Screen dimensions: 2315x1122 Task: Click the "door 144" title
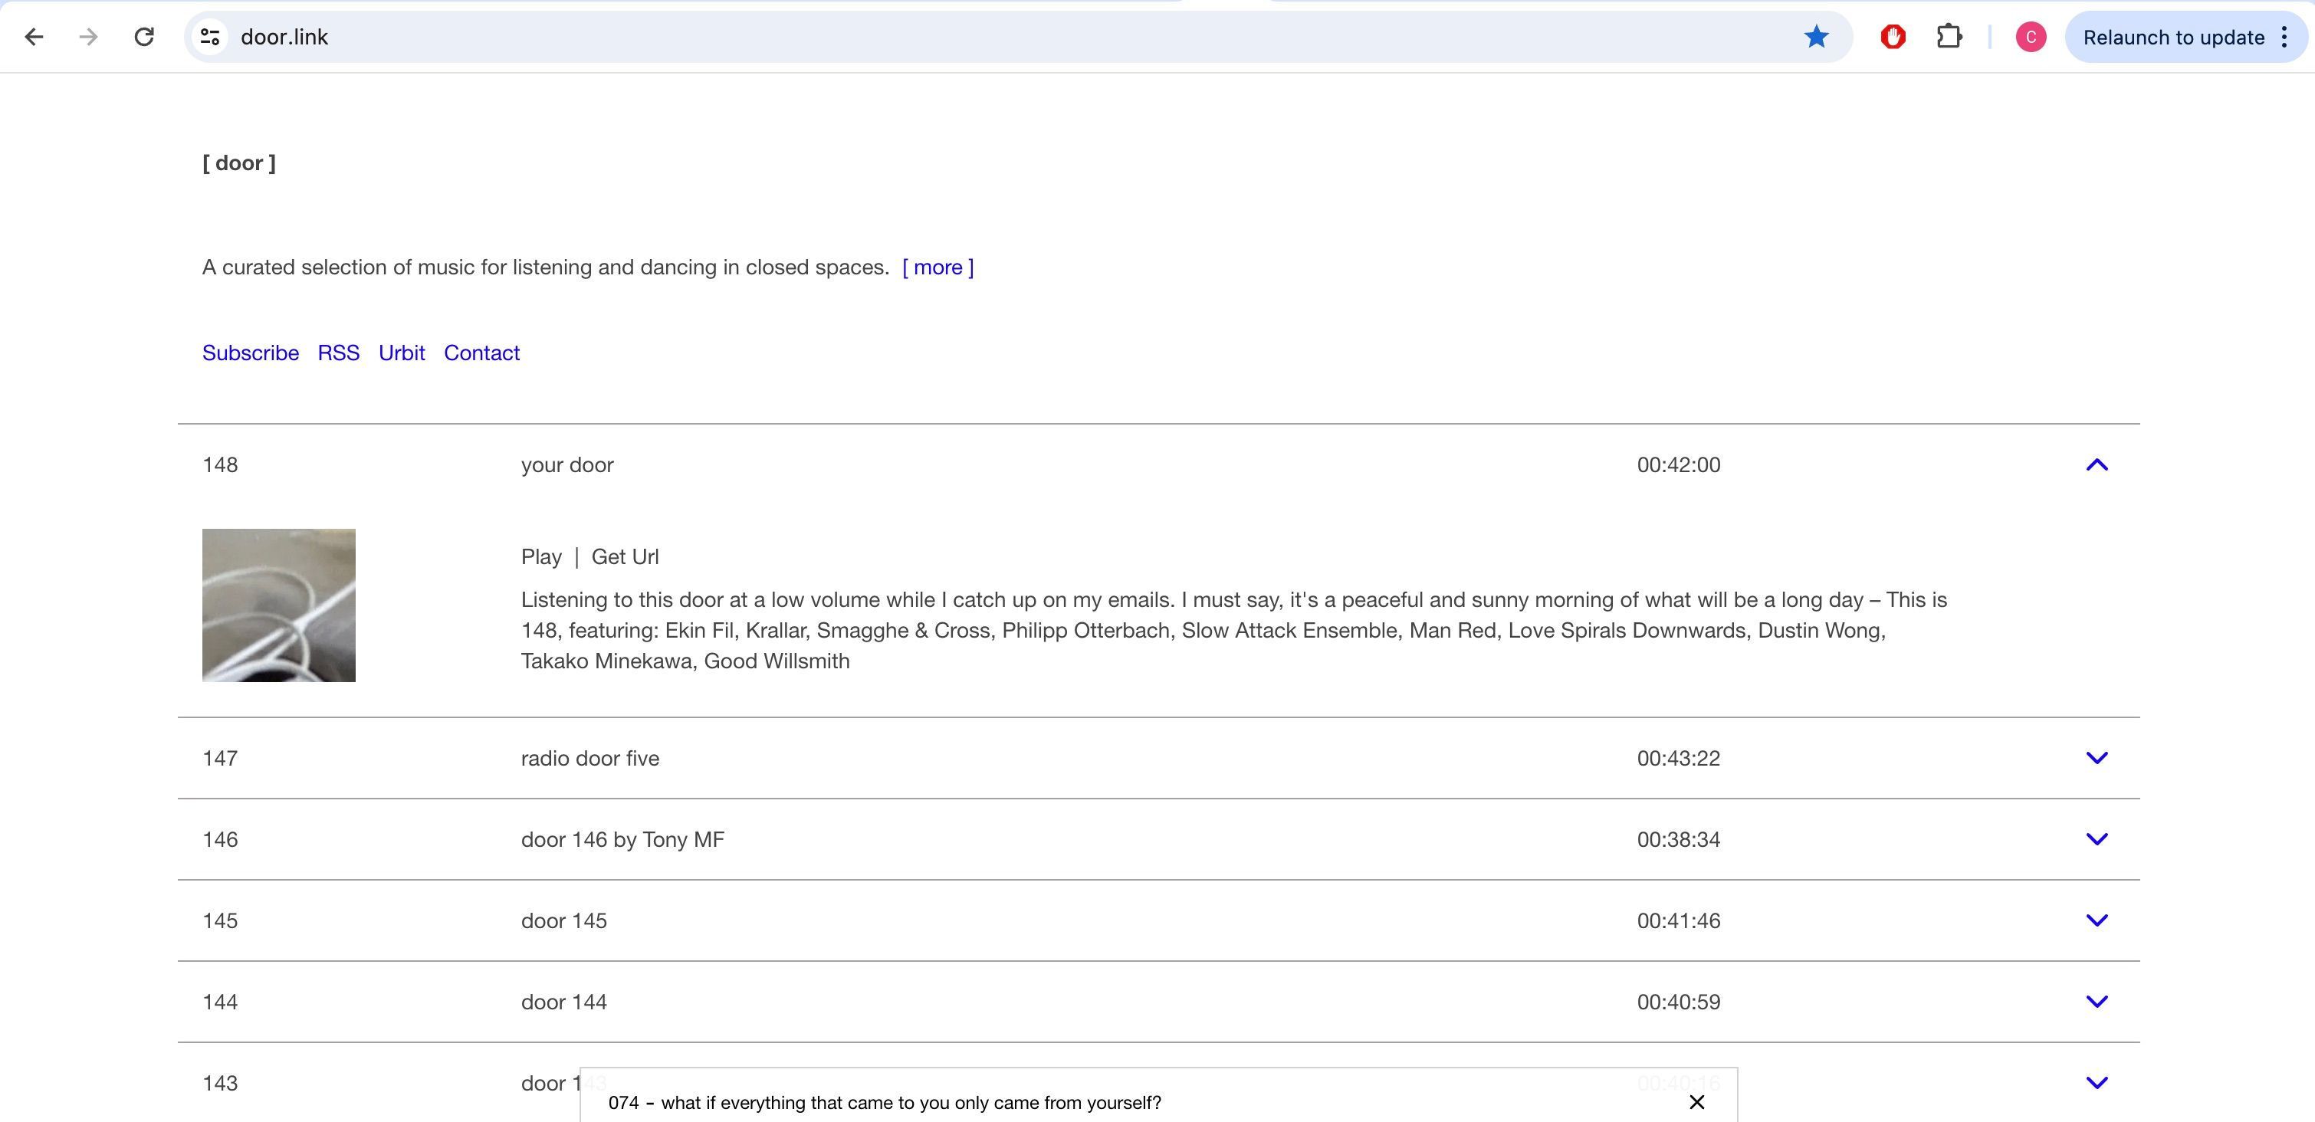coord(564,1002)
